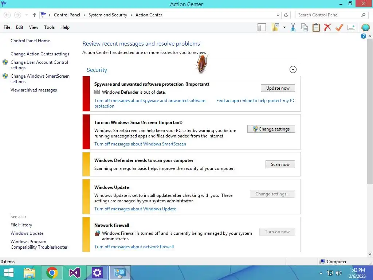Click the Copy toolbar icon
Viewport: 373px width, 280px height.
(305, 27)
